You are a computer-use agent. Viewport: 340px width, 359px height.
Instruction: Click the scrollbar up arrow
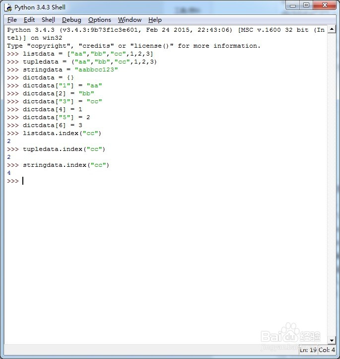pos(332,29)
